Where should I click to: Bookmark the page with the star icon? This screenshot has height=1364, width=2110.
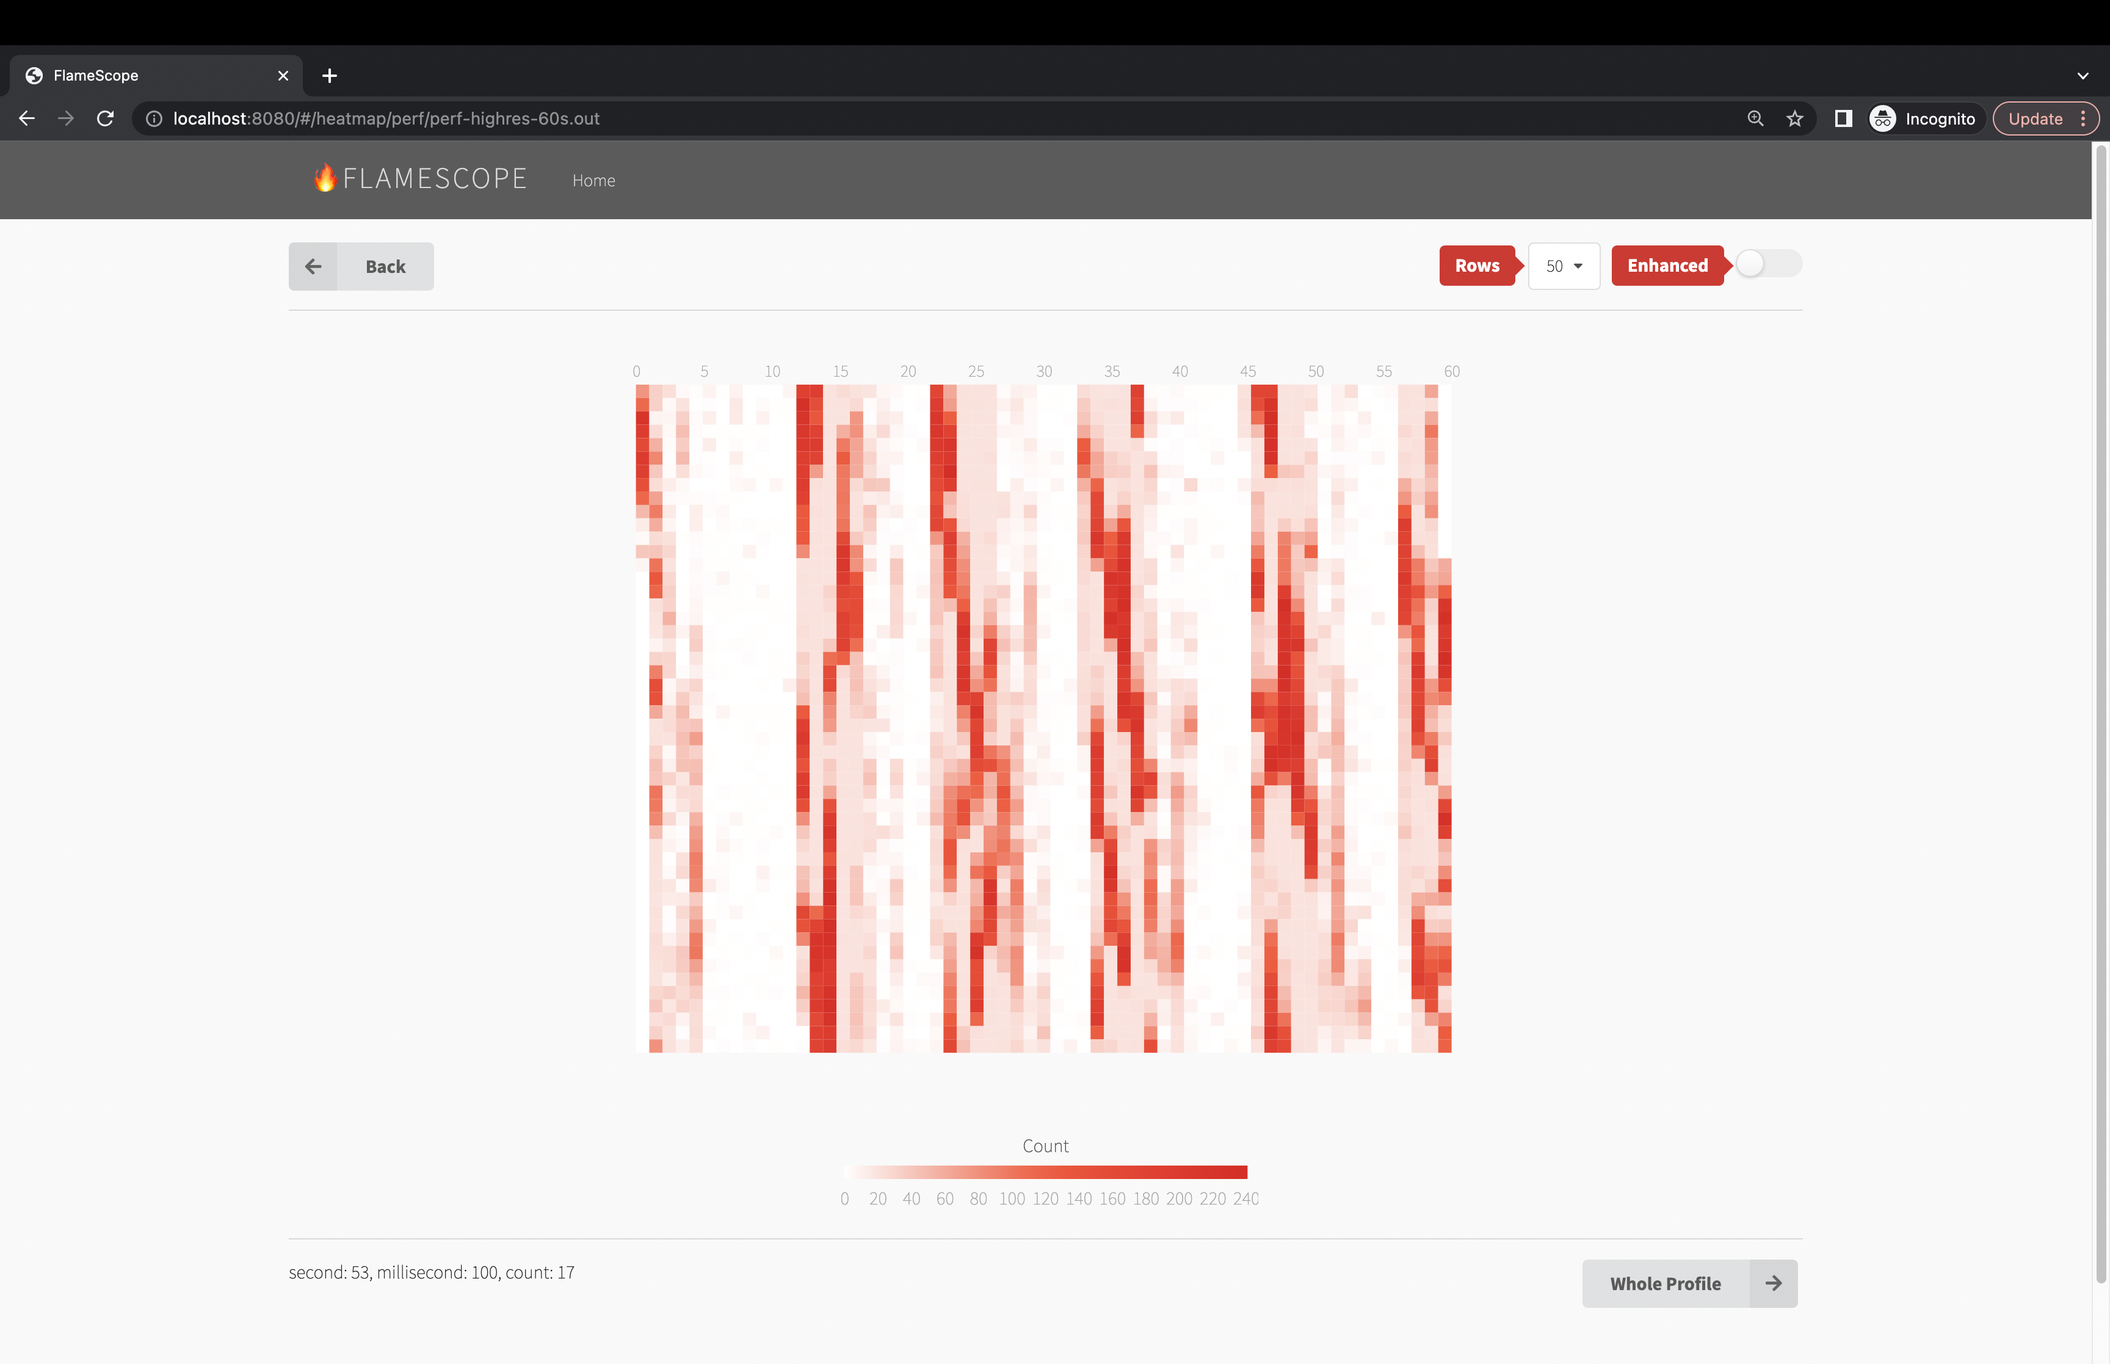pos(1794,118)
